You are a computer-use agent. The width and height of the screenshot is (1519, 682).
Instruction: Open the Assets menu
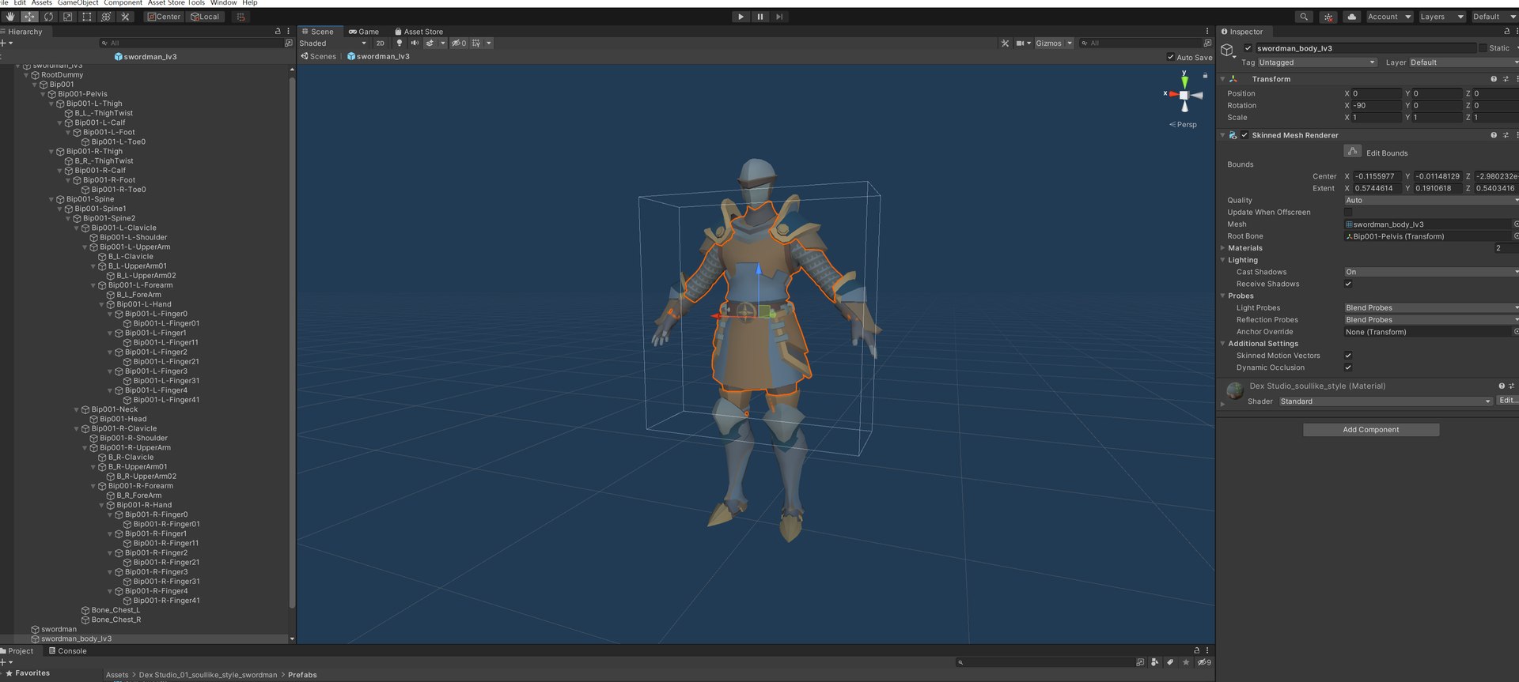tap(42, 3)
